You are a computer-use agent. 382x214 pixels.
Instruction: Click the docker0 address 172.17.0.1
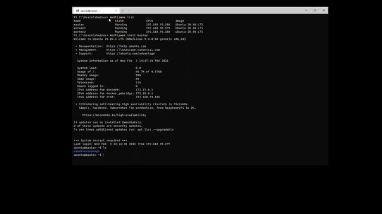(144, 90)
